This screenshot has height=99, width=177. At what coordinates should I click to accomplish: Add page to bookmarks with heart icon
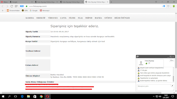pyautogui.click(x=168, y=6)
